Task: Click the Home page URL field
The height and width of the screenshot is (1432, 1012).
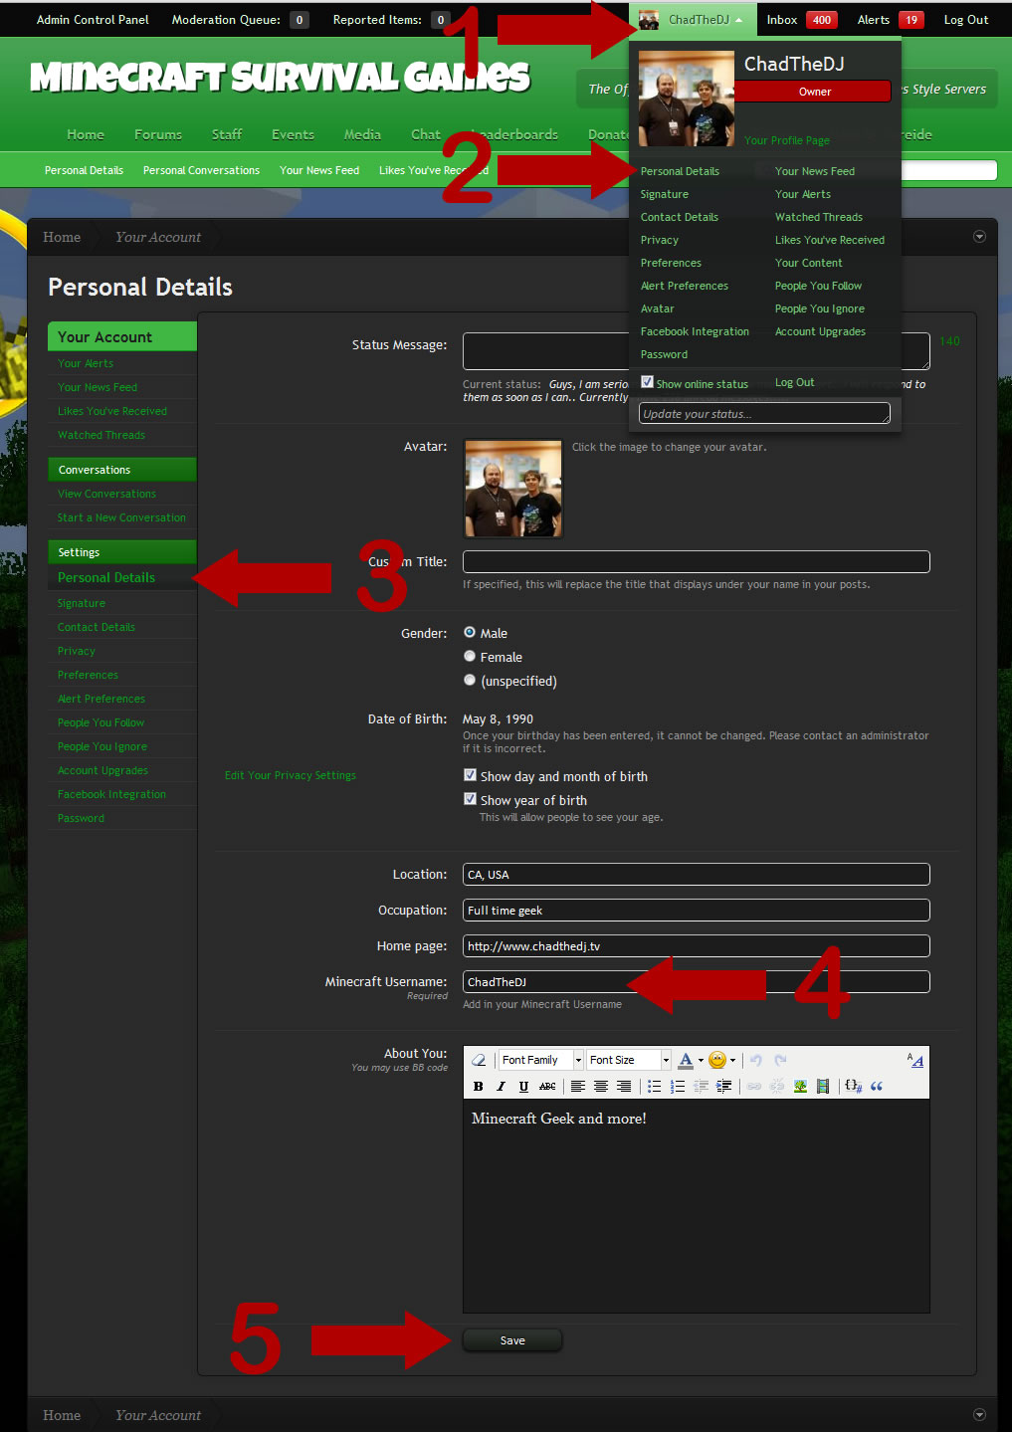Action: pyautogui.click(x=697, y=945)
